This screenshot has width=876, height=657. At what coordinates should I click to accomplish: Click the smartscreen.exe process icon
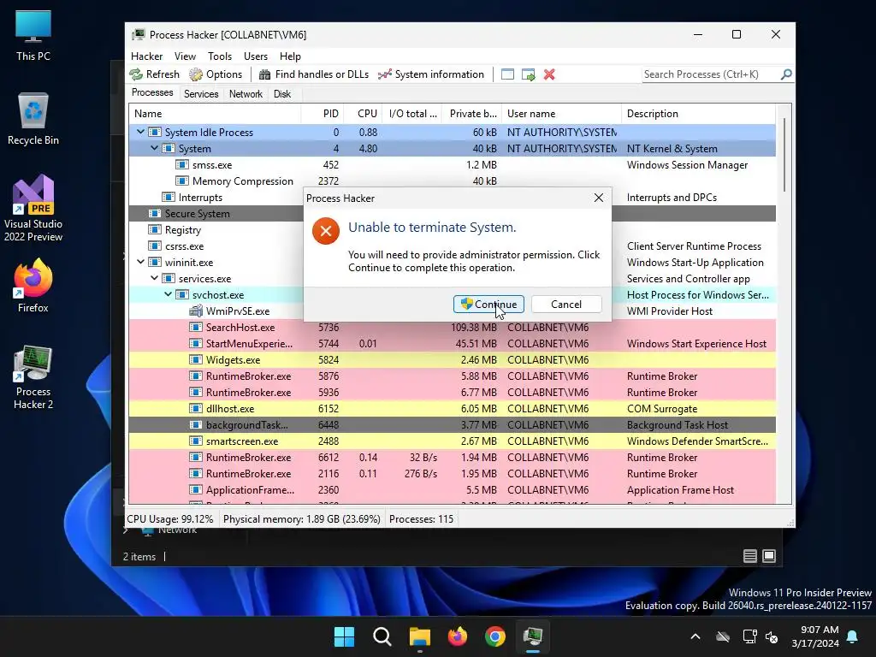point(196,441)
